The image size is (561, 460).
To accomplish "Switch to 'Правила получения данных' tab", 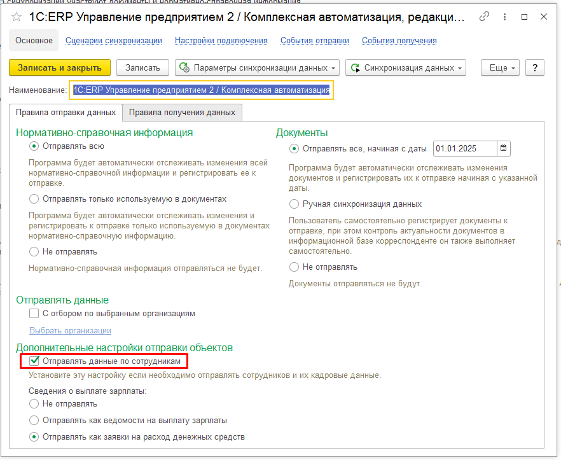I will [x=182, y=113].
